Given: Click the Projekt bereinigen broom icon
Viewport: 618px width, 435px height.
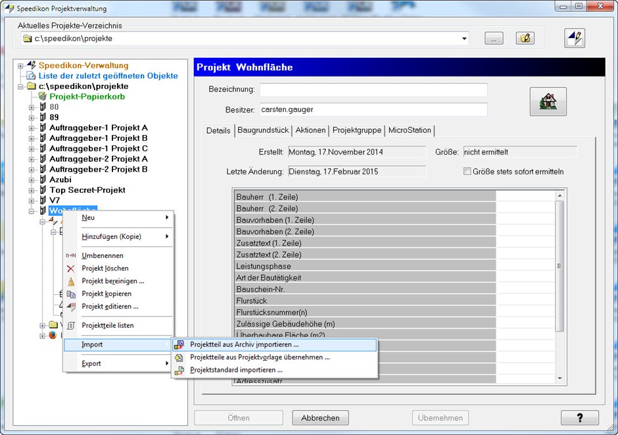Looking at the screenshot, I should (x=71, y=281).
